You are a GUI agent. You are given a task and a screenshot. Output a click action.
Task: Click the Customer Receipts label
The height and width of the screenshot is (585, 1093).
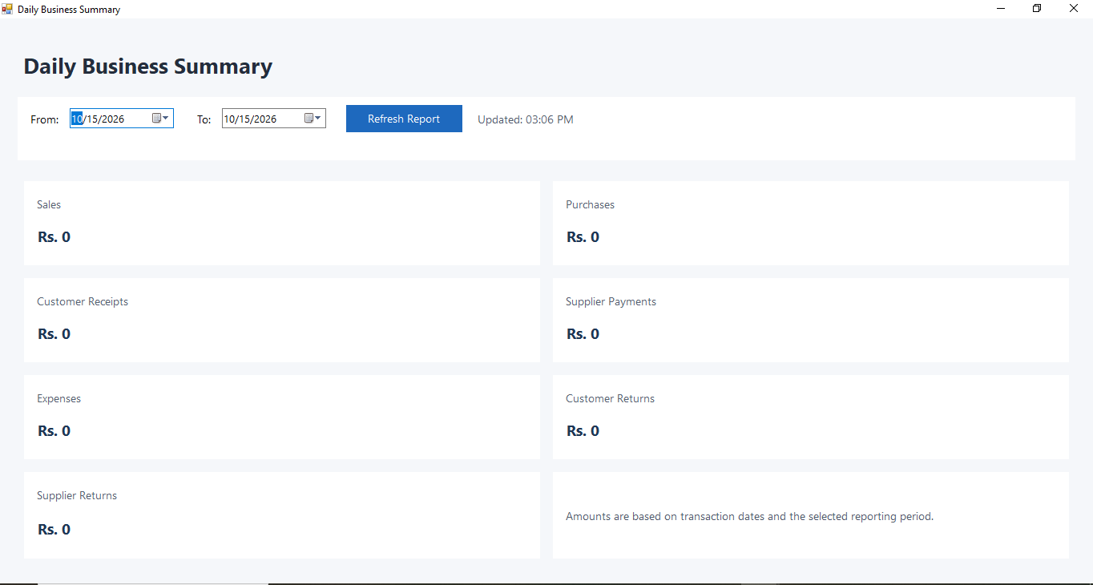click(x=83, y=301)
